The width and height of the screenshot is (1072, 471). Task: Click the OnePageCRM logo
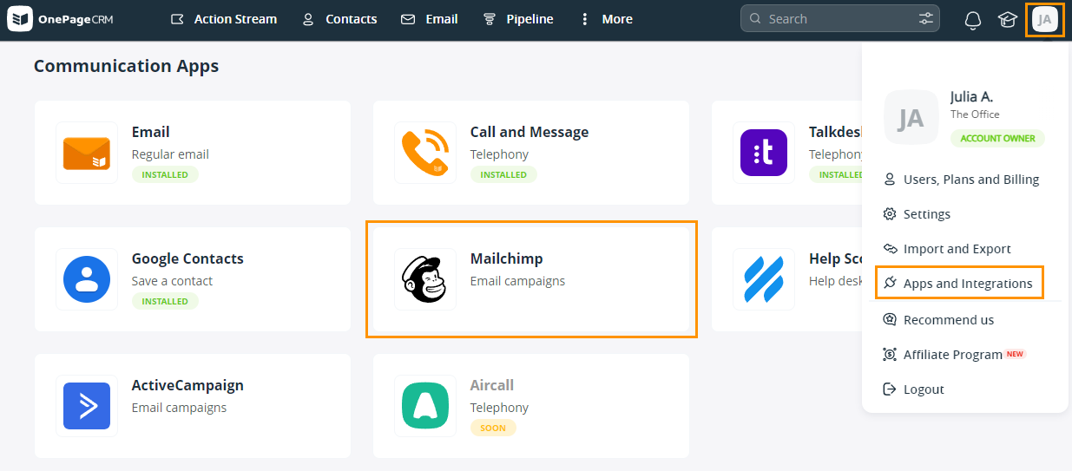point(61,19)
